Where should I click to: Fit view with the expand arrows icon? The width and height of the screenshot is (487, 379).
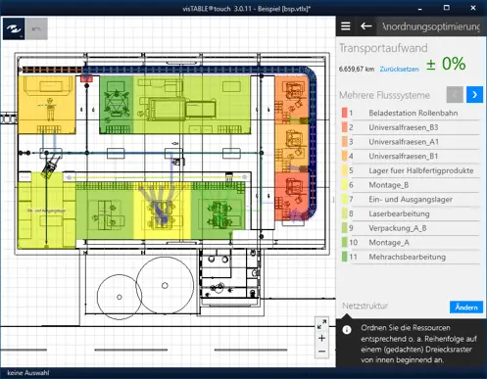(321, 324)
